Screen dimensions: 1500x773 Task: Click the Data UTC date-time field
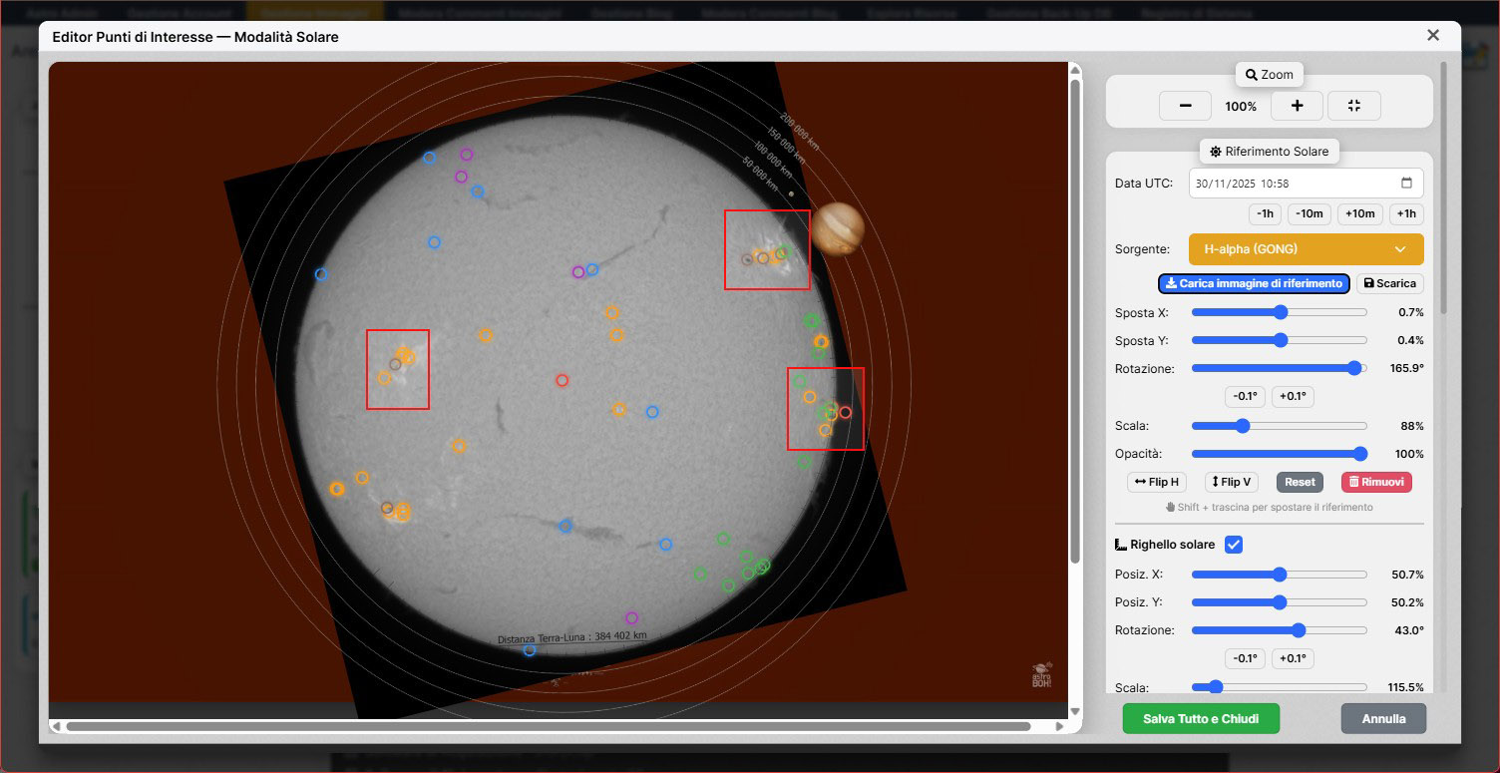coord(1306,184)
